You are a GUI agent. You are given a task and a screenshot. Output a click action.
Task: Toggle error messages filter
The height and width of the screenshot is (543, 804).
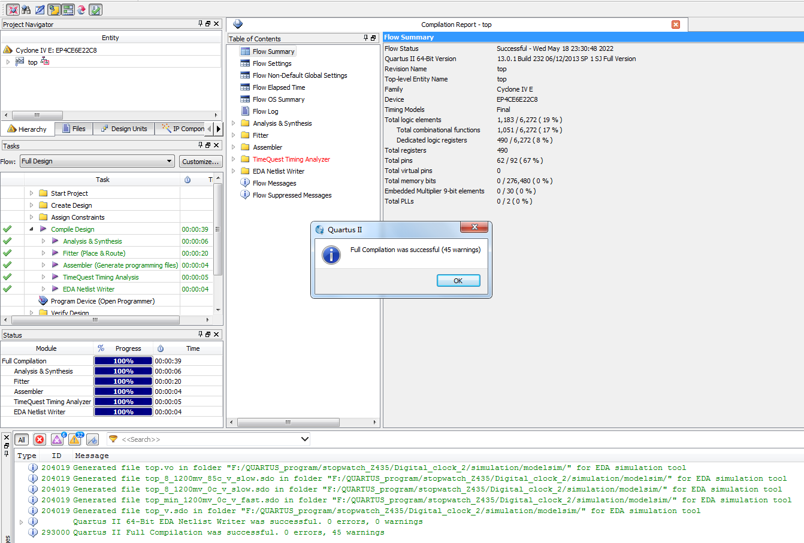pyautogui.click(x=40, y=439)
